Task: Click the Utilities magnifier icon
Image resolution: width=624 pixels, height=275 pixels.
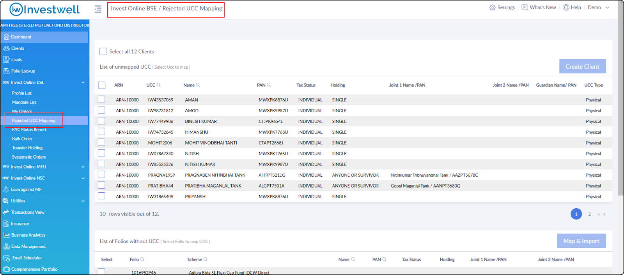Action: click(x=5, y=201)
